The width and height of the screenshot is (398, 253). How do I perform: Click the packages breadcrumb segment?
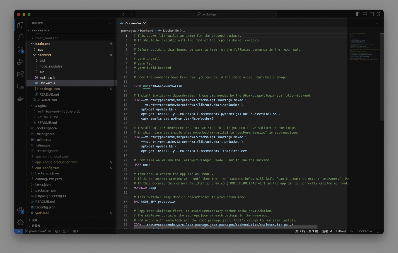click(x=128, y=30)
